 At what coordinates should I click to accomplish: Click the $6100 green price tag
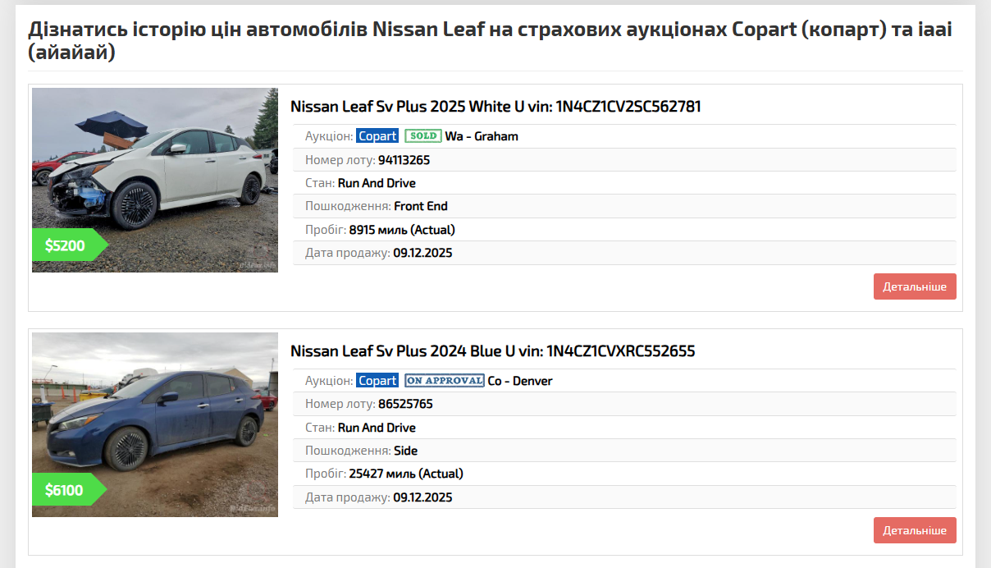(65, 490)
